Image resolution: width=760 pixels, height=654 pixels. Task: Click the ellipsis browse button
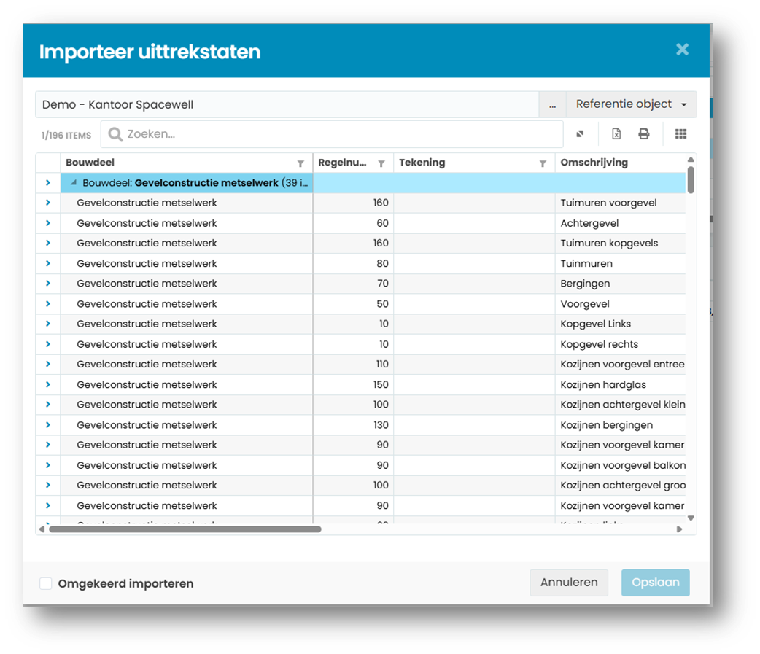[553, 104]
